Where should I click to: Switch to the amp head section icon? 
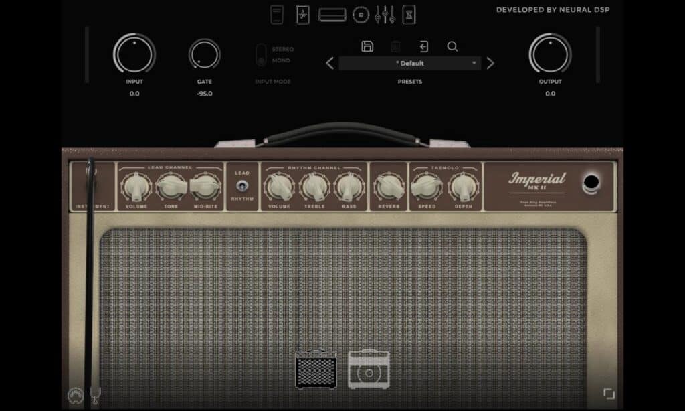point(332,15)
